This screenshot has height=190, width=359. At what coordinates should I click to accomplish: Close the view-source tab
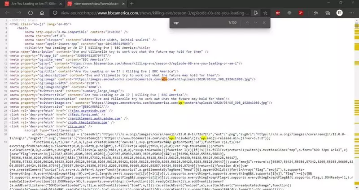[123, 4]
